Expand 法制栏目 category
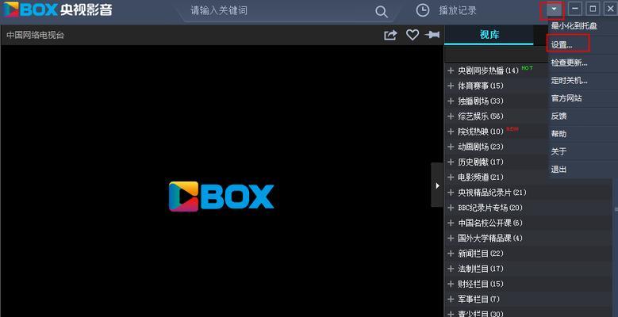618x317 pixels. [451, 269]
